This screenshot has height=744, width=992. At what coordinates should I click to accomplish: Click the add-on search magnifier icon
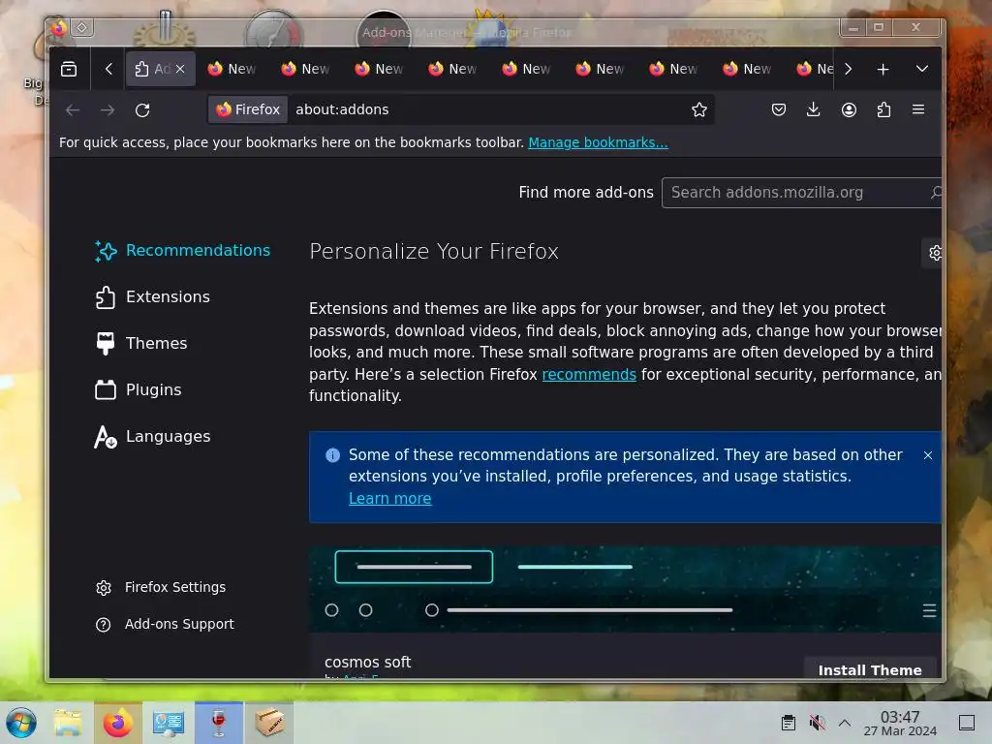coord(936,193)
